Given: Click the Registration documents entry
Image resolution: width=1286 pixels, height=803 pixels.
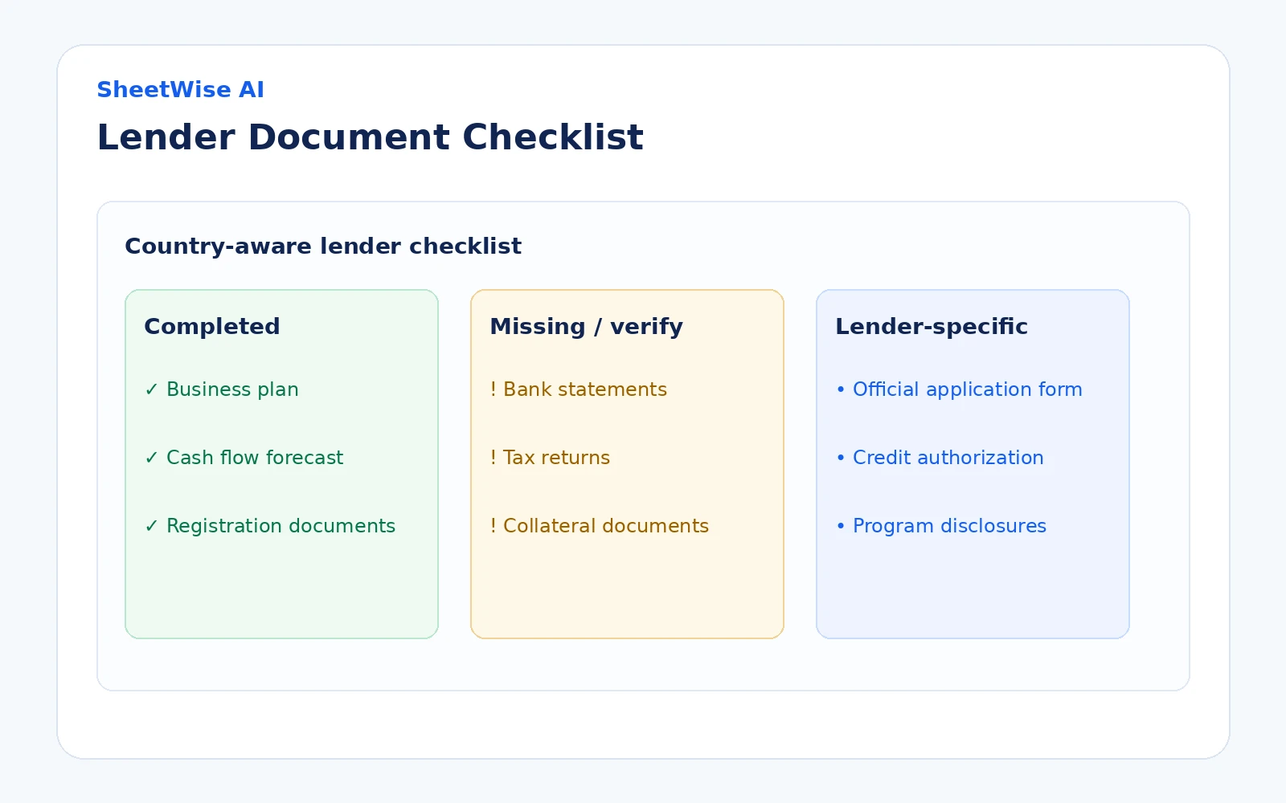Looking at the screenshot, I should click(x=270, y=526).
